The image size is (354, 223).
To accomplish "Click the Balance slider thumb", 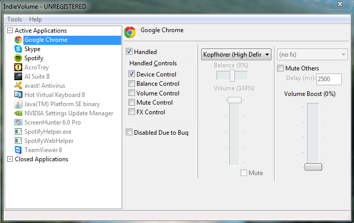I will [232, 76].
